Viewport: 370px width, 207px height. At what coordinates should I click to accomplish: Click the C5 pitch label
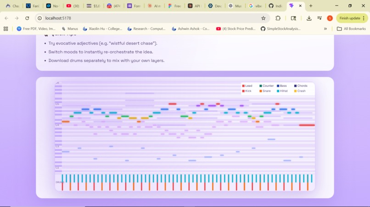point(57,104)
